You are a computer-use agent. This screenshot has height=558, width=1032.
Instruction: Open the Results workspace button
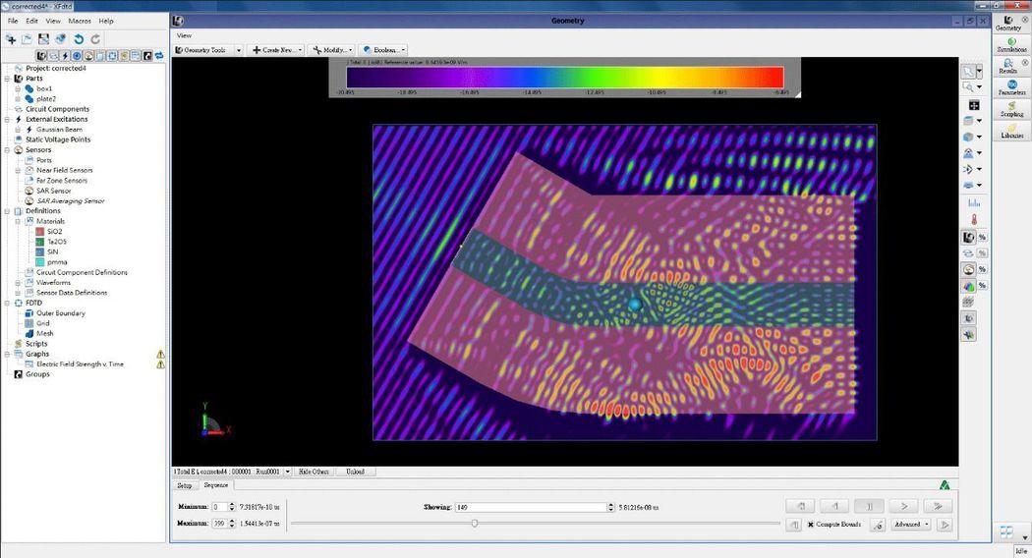[1007, 67]
